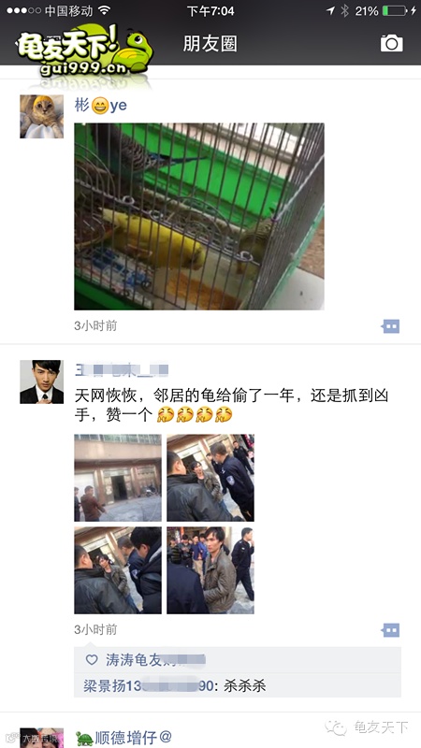Tap the cat avatar of 彬ye
The width and height of the screenshot is (421, 748).
[41, 116]
